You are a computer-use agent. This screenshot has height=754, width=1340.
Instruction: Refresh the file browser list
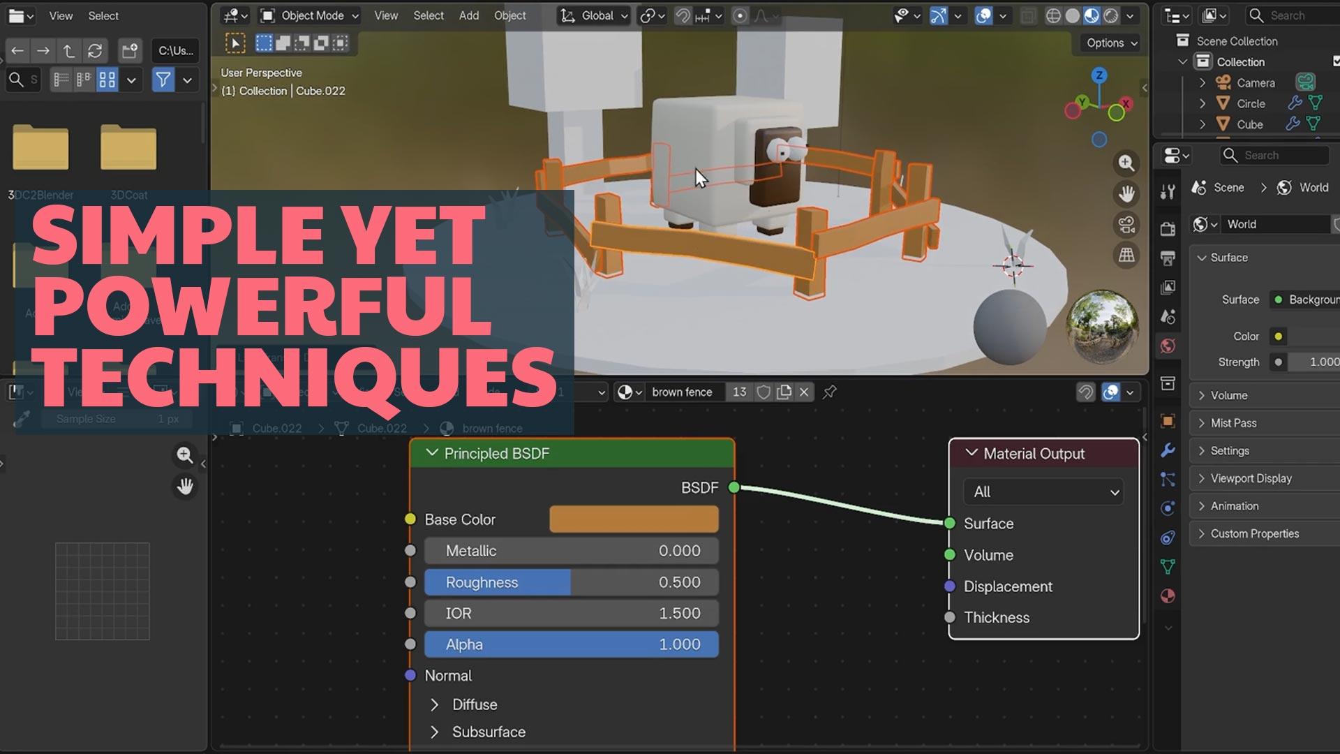95,50
